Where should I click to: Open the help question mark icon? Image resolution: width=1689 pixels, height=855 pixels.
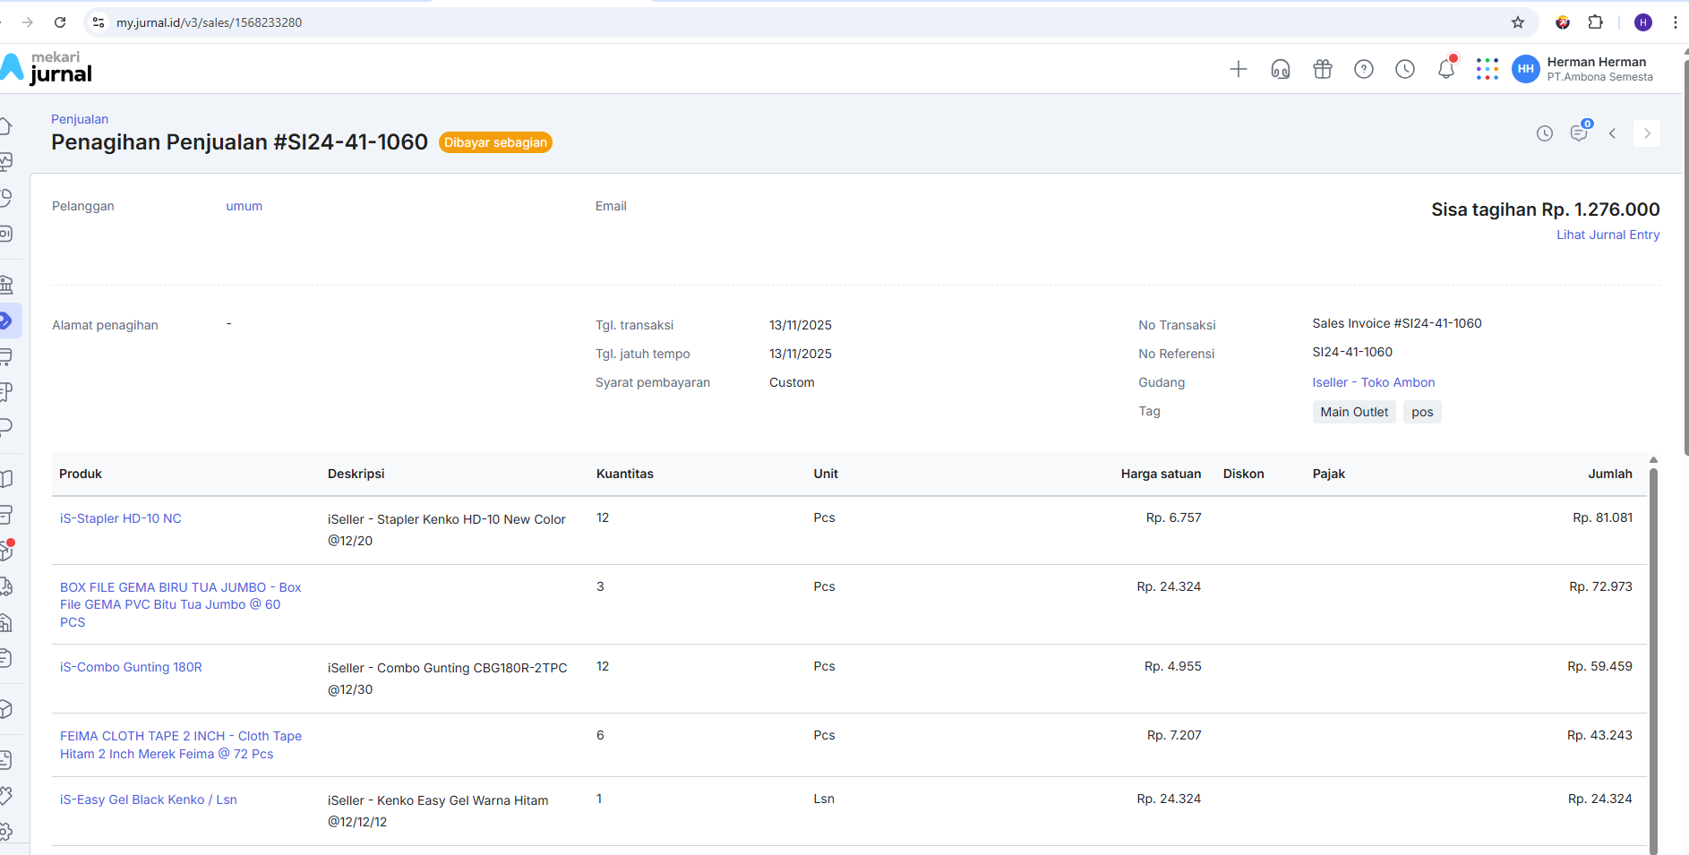[1363, 69]
